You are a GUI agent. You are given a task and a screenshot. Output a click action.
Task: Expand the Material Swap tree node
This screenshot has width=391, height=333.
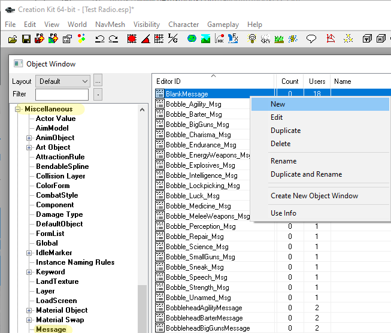tap(29, 320)
